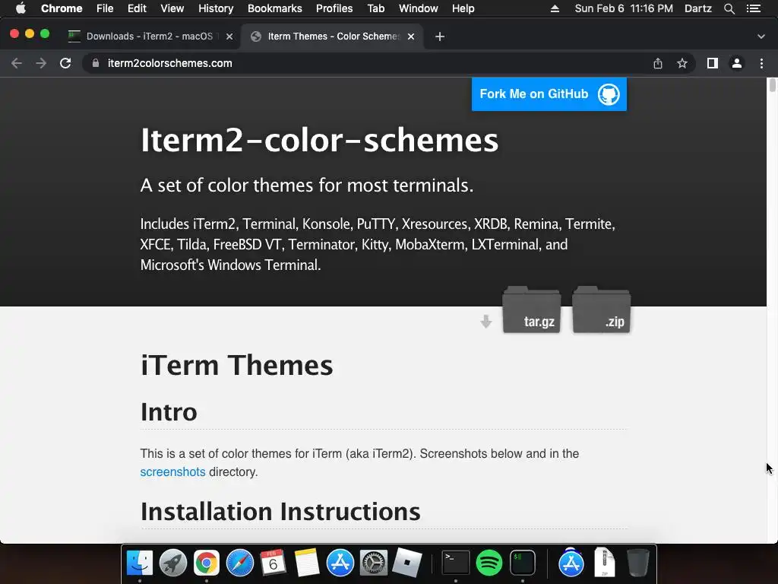Open the Edit menu

click(x=137, y=8)
